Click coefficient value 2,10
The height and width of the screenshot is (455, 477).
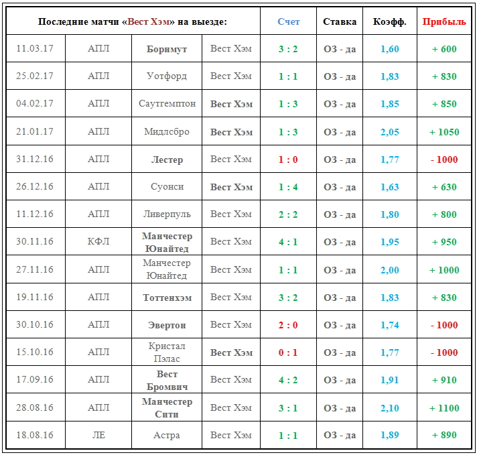[390, 408]
